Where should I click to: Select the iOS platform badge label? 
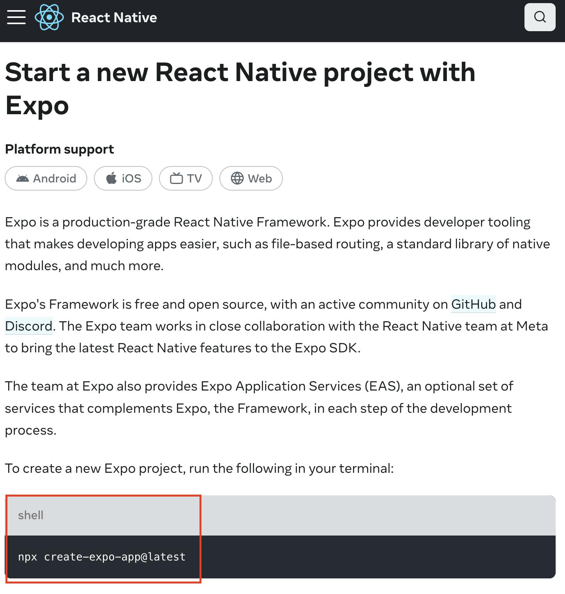coord(131,179)
